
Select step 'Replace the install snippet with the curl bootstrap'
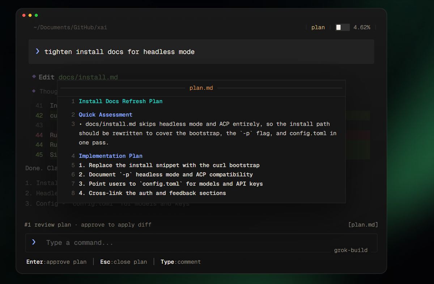[x=169, y=165]
